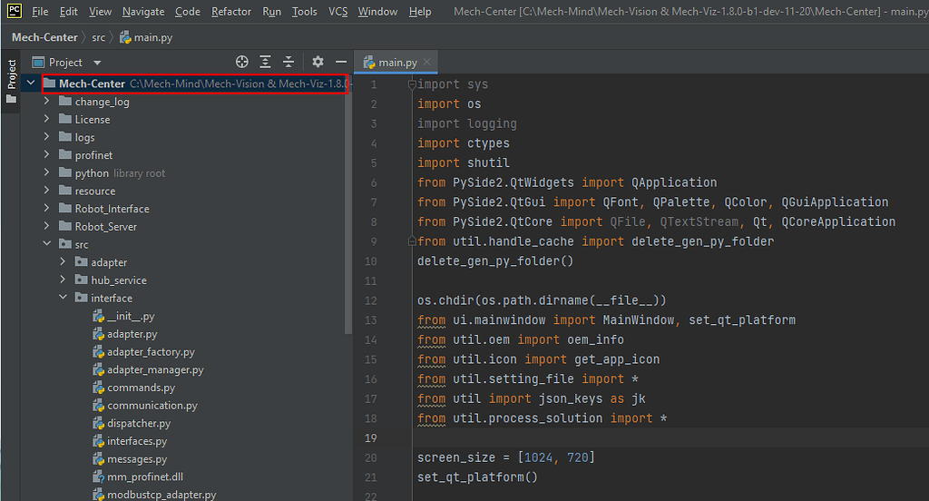Select the resource folder icon
This screenshot has width=929, height=501.
click(x=65, y=191)
